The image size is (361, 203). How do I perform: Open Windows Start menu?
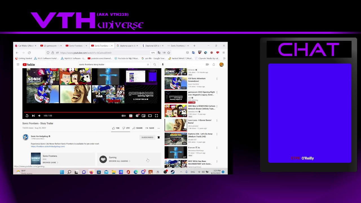pos(62,172)
